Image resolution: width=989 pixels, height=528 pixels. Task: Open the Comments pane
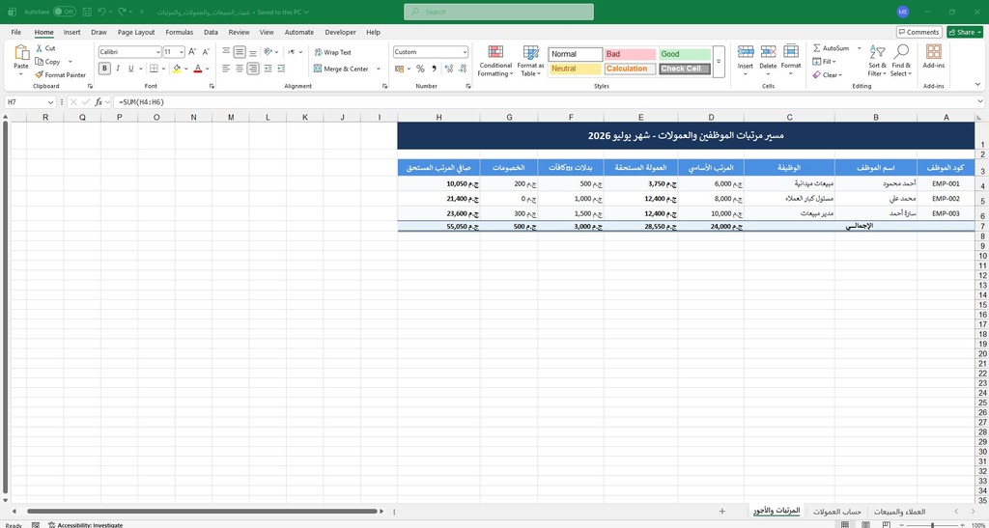pyautogui.click(x=919, y=32)
